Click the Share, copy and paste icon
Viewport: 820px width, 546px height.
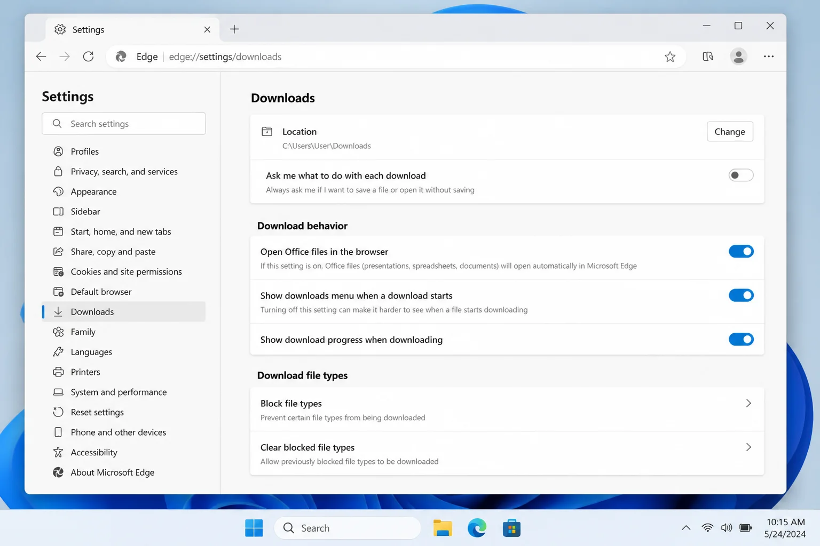pos(58,252)
